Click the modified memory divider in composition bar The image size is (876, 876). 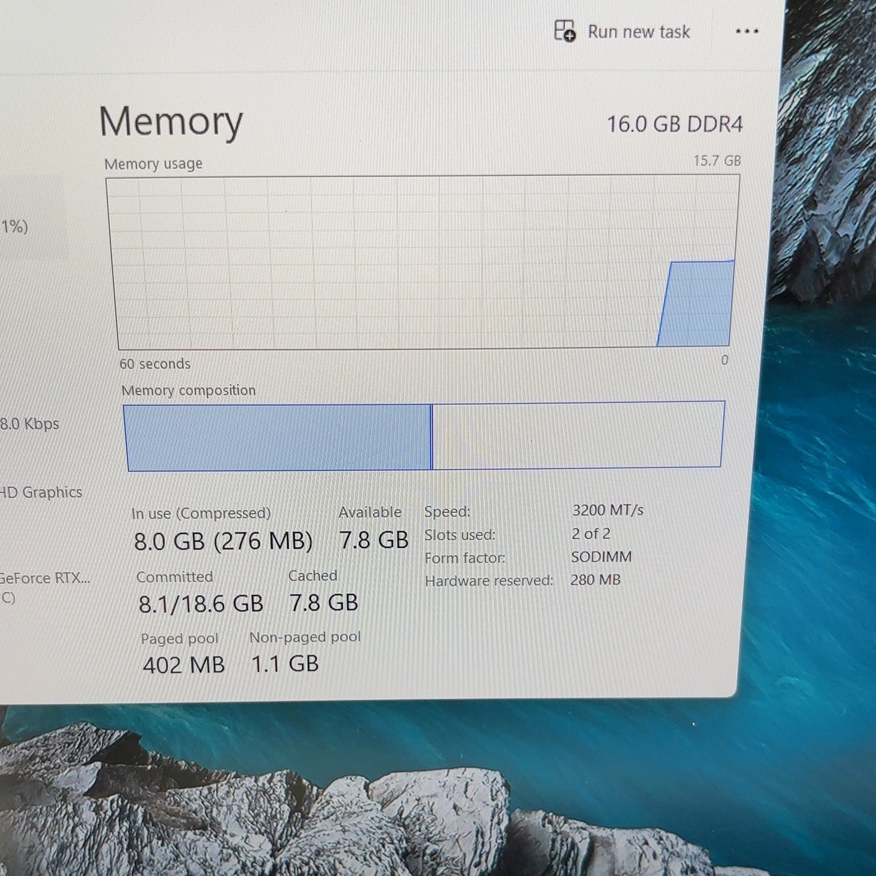pyautogui.click(x=432, y=436)
